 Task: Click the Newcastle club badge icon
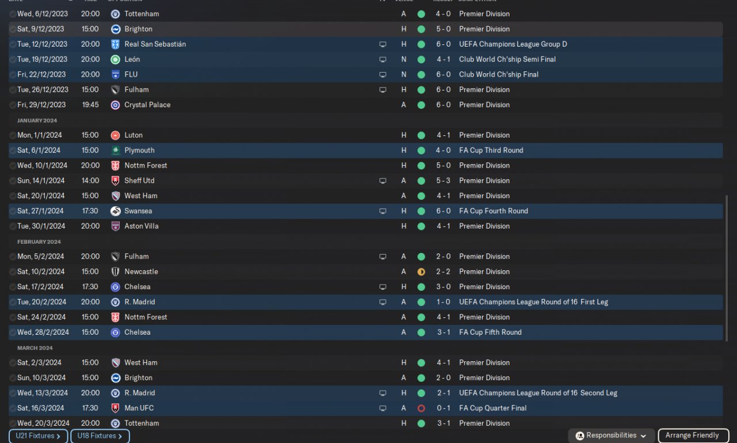click(115, 272)
